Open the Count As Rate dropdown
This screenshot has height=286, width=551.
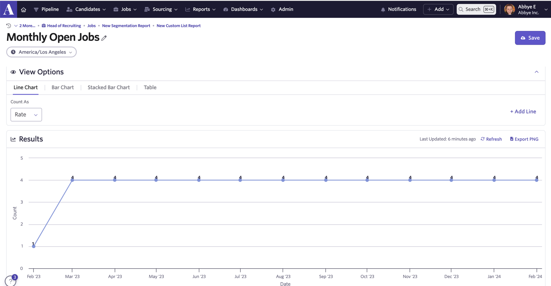point(26,115)
